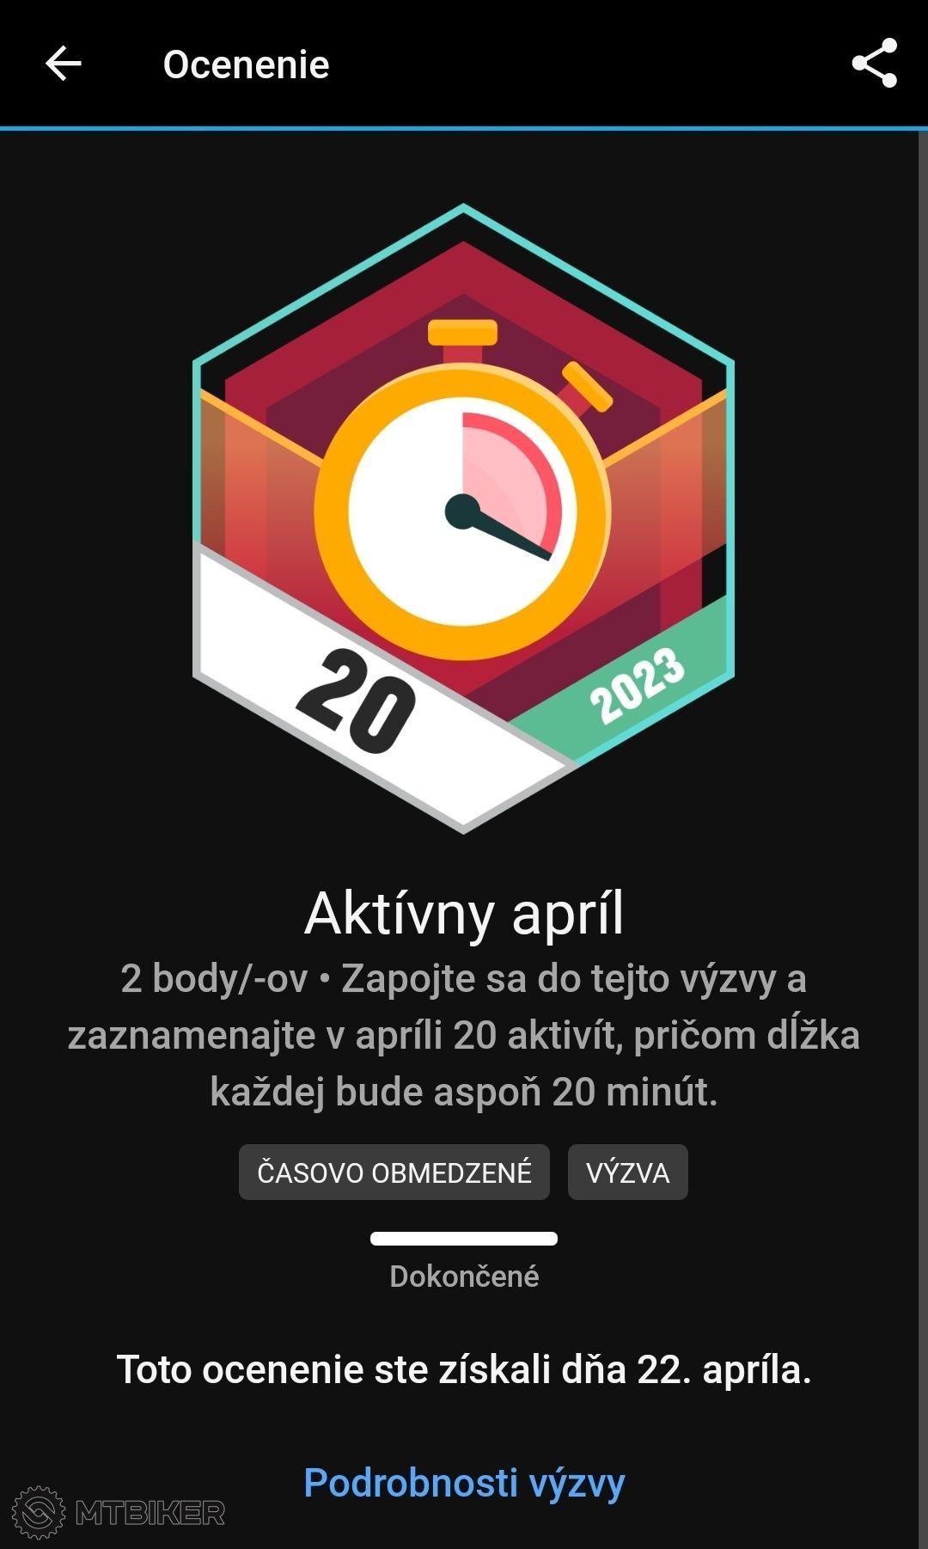Select the ČASOVO OBMEDZENÉ tag
Screen dimensions: 928x1549
click(394, 1172)
